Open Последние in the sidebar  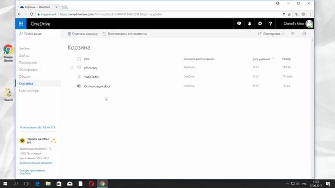pyautogui.click(x=28, y=63)
